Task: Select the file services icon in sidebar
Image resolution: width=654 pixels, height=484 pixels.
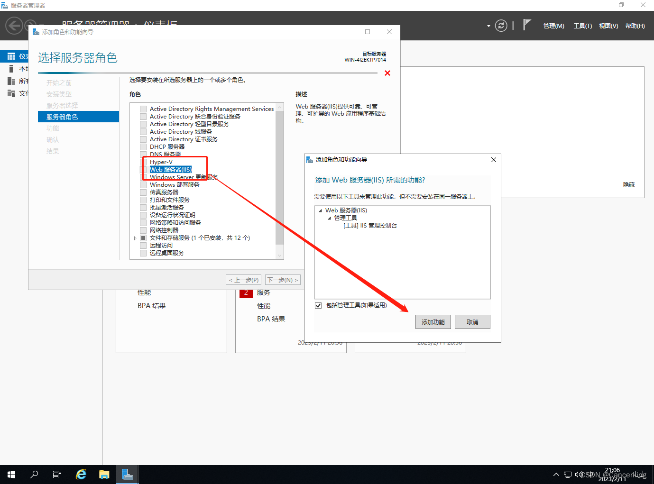Action: (x=11, y=93)
